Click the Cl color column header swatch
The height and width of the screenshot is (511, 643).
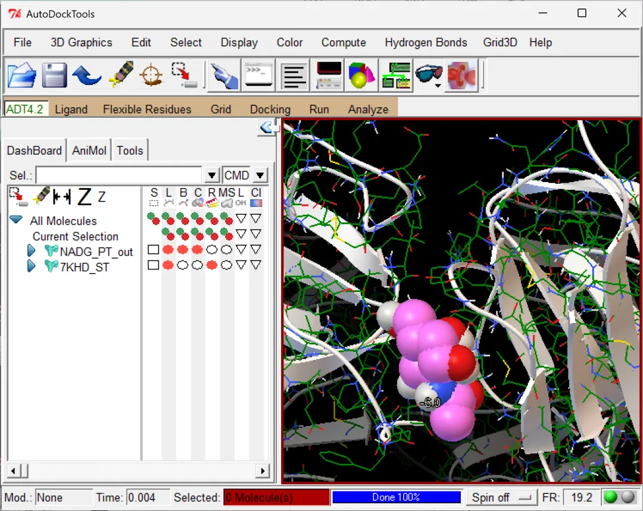tap(256, 203)
